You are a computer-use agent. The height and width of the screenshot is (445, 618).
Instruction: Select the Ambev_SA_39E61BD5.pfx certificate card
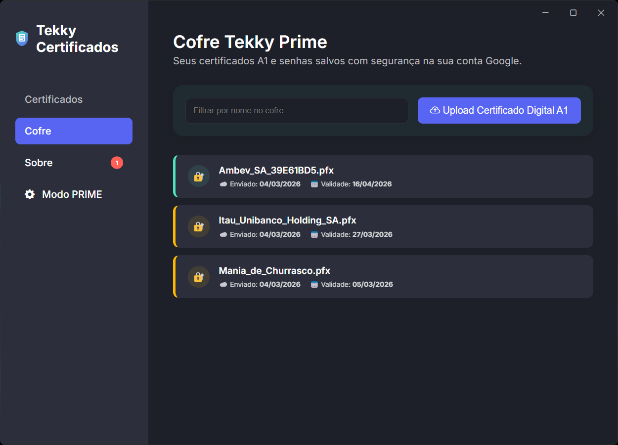click(x=383, y=176)
